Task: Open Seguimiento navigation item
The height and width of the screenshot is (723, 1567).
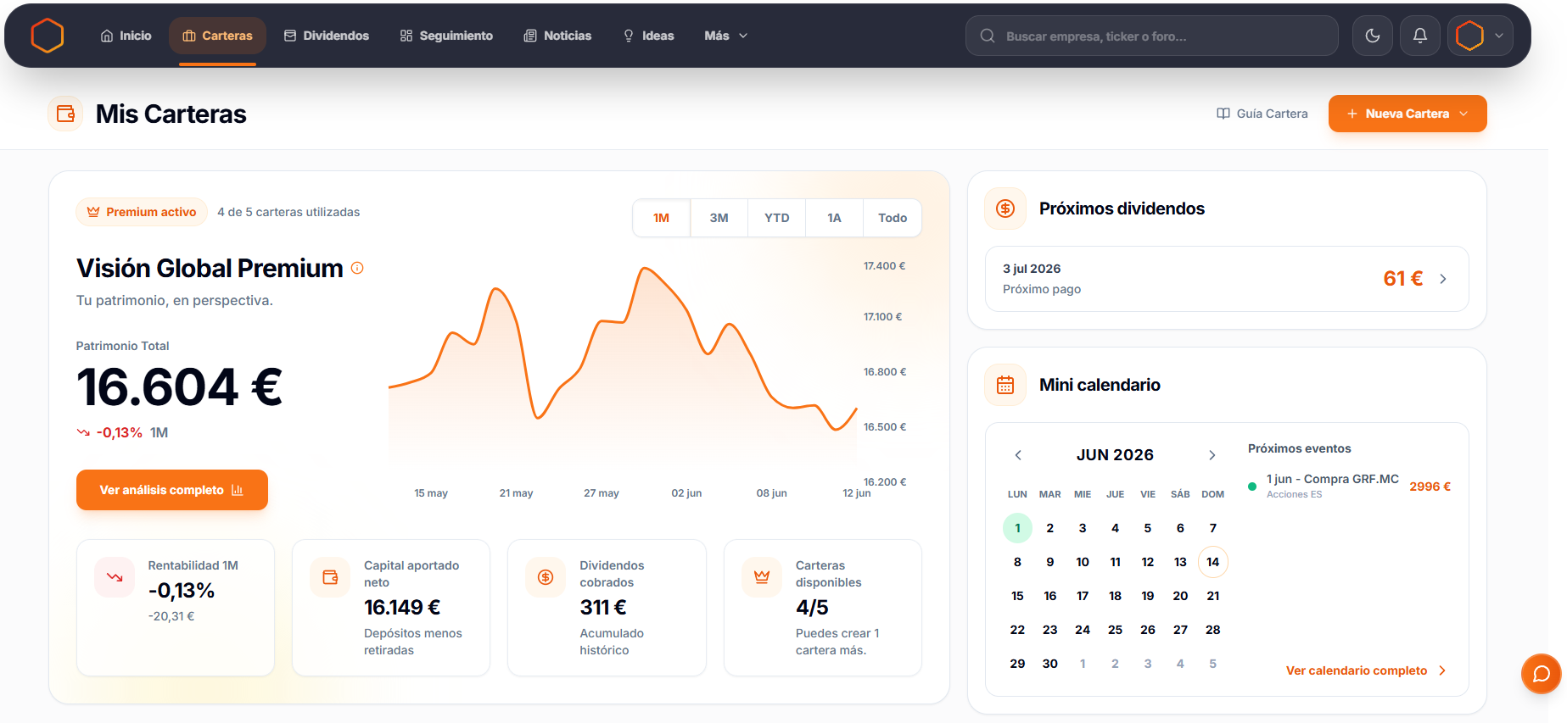Action: 446,36
